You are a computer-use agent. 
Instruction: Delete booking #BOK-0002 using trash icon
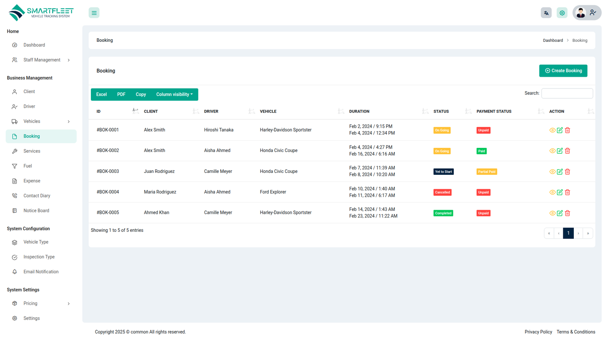[x=567, y=151]
